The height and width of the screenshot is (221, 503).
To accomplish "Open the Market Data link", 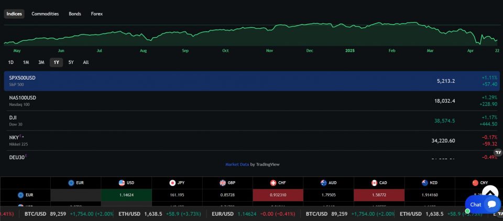I will pyautogui.click(x=236, y=164).
